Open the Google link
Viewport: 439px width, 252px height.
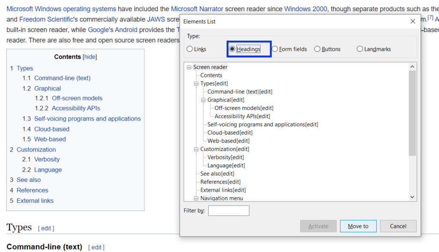pos(98,30)
